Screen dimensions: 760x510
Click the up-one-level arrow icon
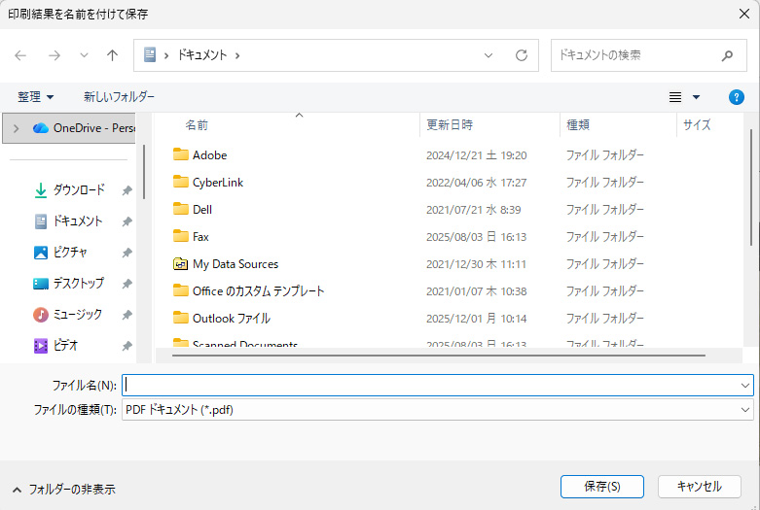click(x=112, y=55)
